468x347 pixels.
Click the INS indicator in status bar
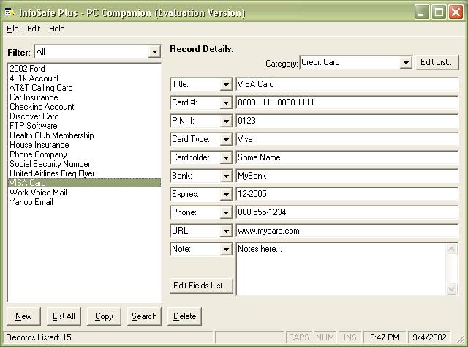pyautogui.click(x=350, y=337)
